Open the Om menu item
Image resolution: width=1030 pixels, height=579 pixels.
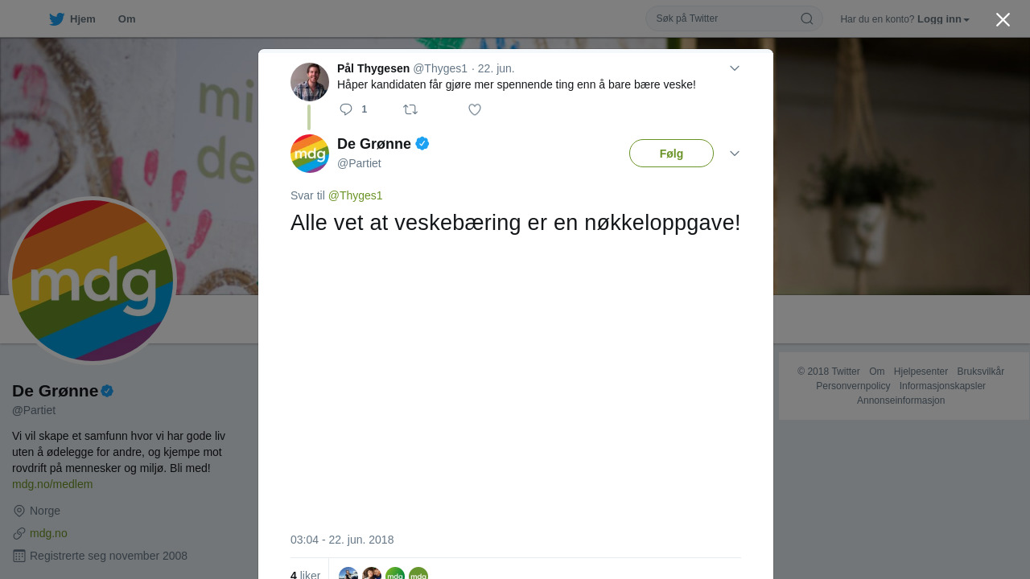(126, 19)
